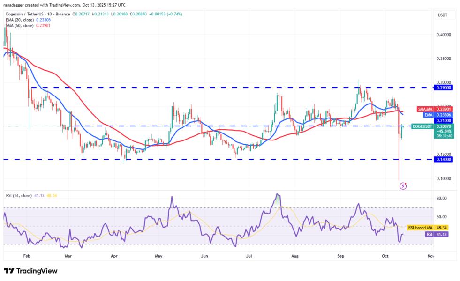Click the TradingView logo at bottom left

[30, 271]
